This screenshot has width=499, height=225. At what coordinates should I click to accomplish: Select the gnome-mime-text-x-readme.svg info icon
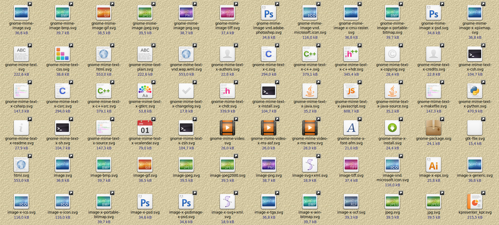coord(21,128)
